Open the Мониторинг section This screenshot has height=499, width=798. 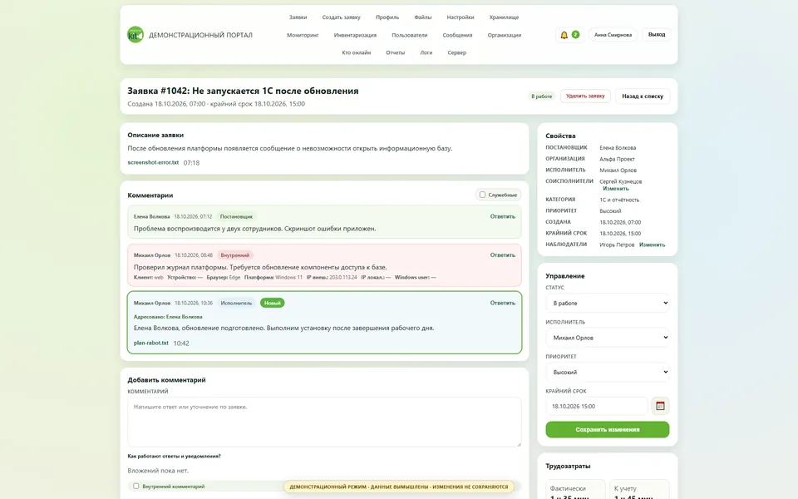pyautogui.click(x=303, y=35)
